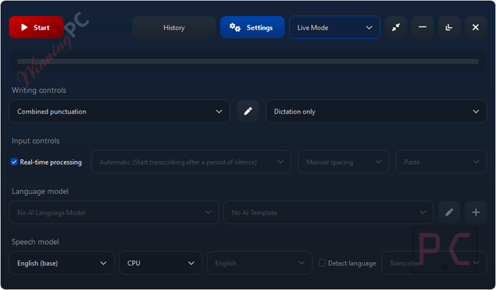
Task: Edit writing controls with the pencil icon
Action: coord(248,112)
